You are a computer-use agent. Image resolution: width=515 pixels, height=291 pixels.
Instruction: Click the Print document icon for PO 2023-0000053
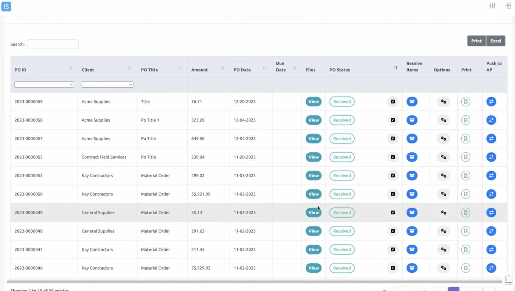pyautogui.click(x=466, y=157)
